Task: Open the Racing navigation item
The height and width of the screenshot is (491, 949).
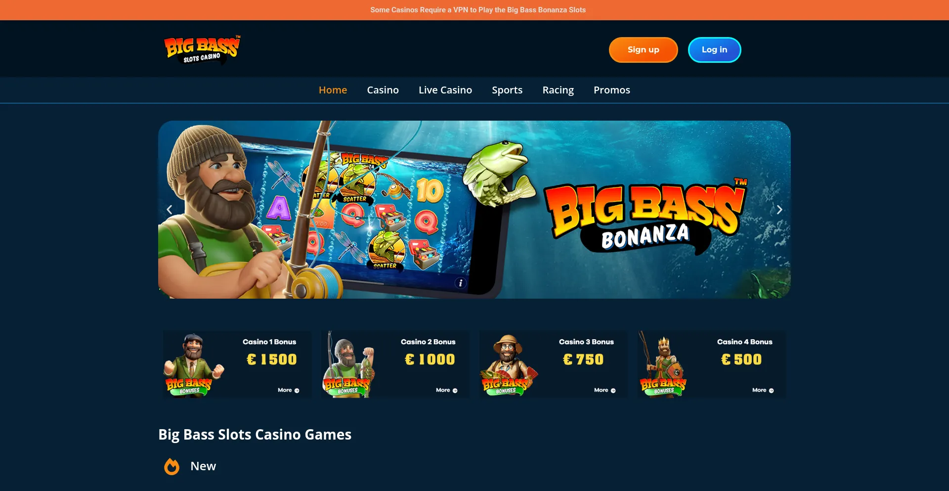Action: (558, 90)
